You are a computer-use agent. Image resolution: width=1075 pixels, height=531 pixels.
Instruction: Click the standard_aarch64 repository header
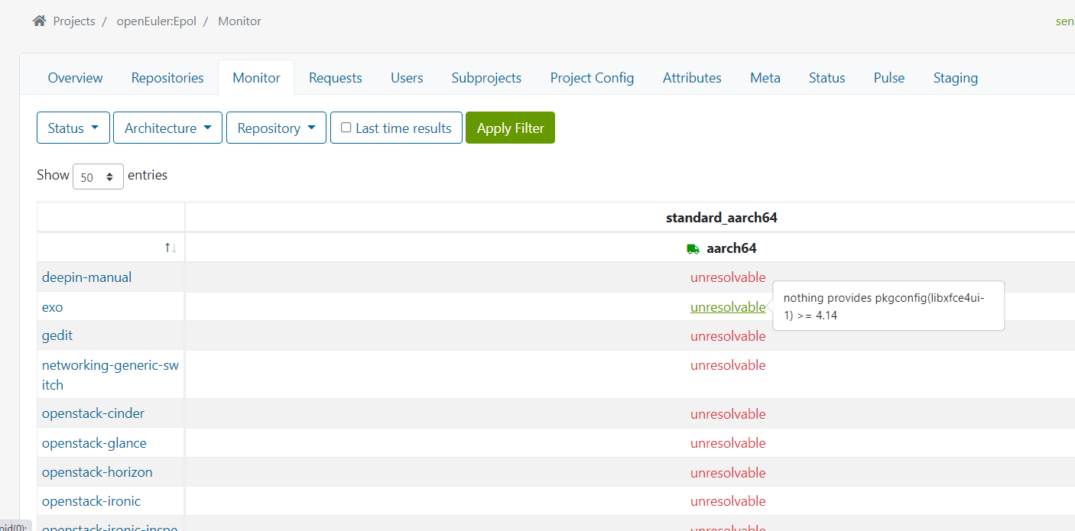(721, 218)
